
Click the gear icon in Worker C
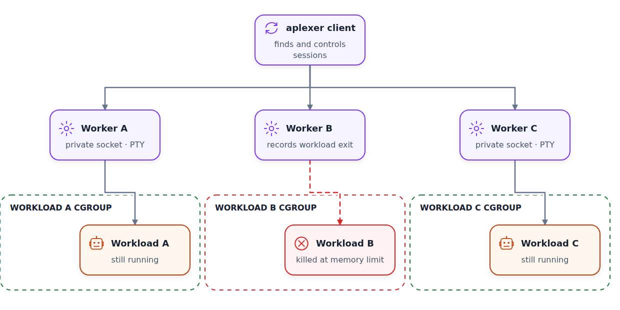tap(476, 128)
